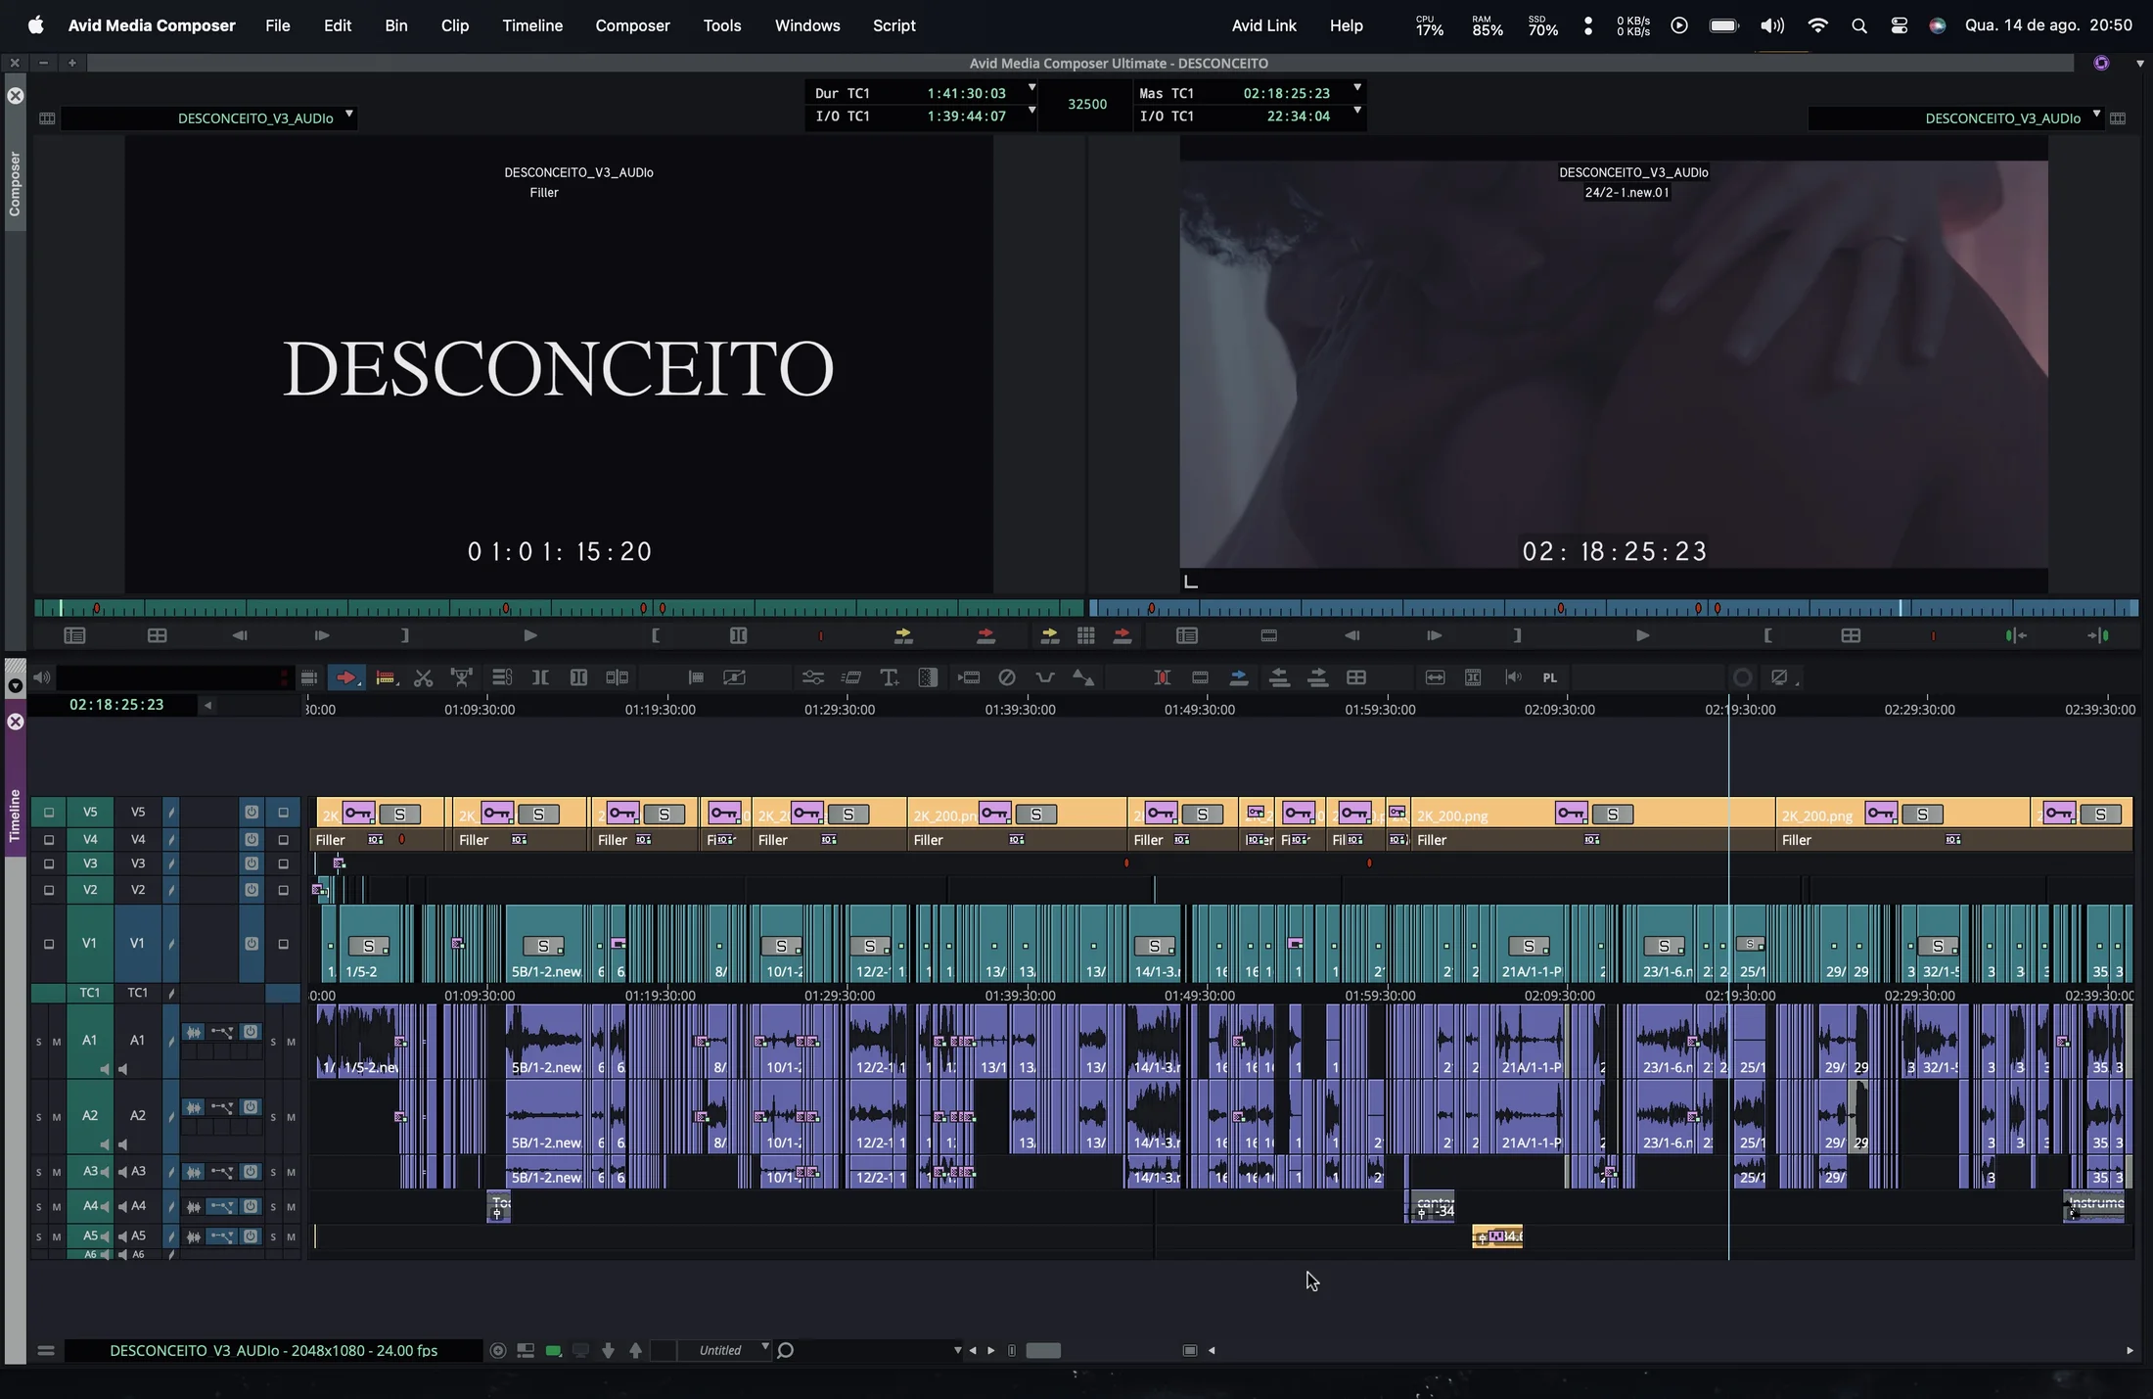Viewport: 2153px width, 1399px height.
Task: Click the yellow Splice-In arrow button
Action: pos(903,636)
